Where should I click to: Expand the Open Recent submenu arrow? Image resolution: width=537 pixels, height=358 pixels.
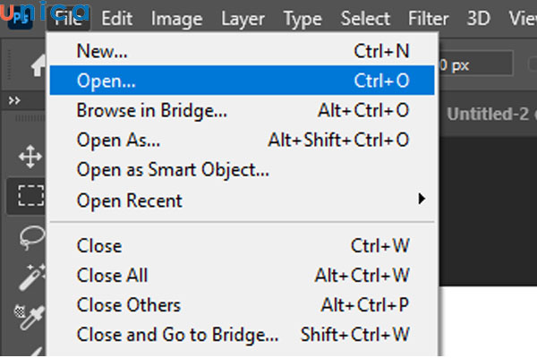[422, 200]
